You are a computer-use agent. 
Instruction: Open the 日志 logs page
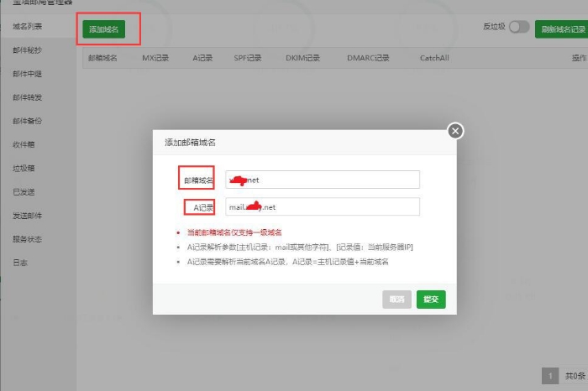[x=20, y=263]
